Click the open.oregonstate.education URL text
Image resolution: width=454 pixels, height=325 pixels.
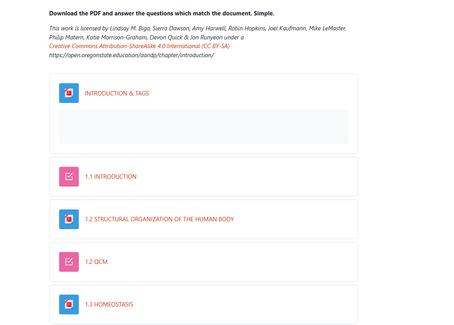tap(132, 55)
